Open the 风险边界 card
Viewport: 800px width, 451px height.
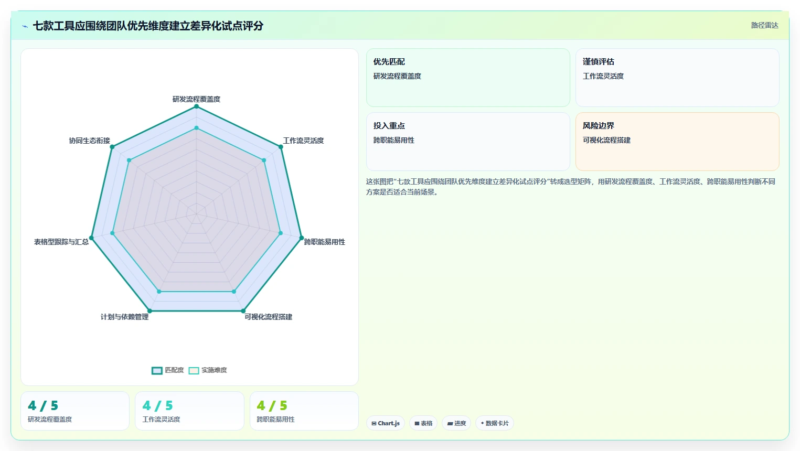pyautogui.click(x=677, y=142)
